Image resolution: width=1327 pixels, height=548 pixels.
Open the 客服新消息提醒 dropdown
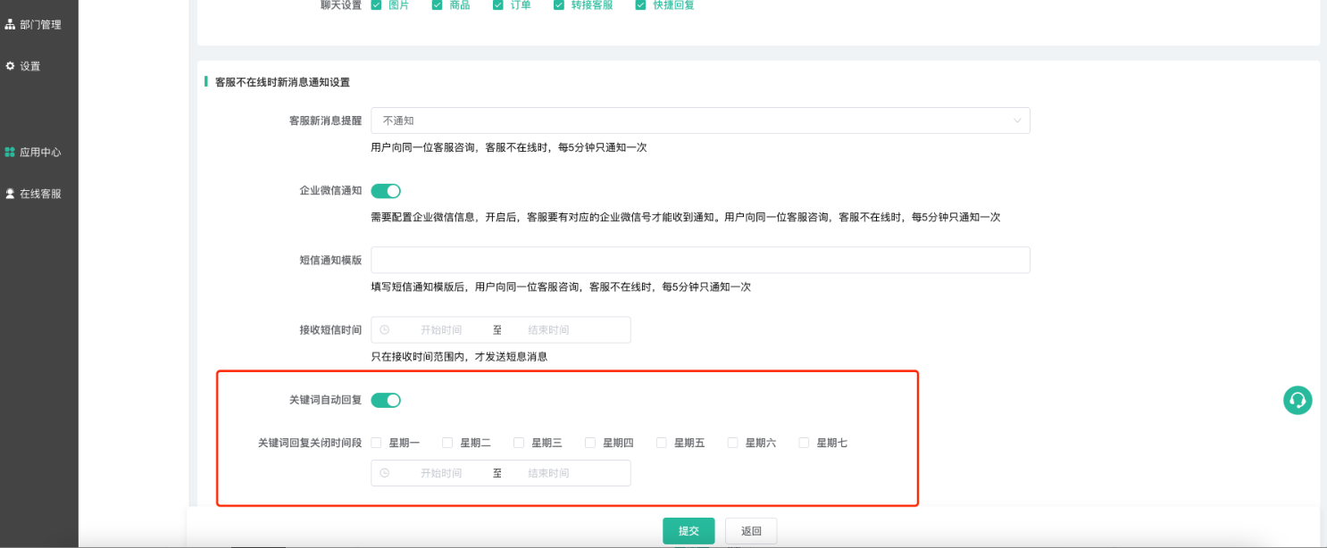click(699, 120)
